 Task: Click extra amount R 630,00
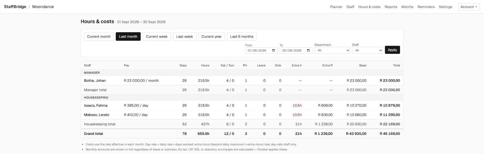[x=325, y=115]
